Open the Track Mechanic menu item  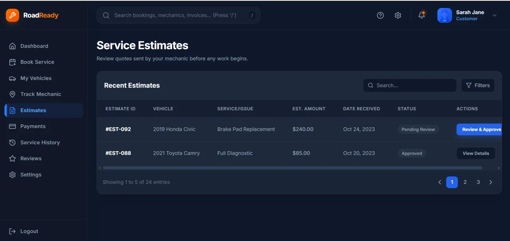tap(44, 94)
